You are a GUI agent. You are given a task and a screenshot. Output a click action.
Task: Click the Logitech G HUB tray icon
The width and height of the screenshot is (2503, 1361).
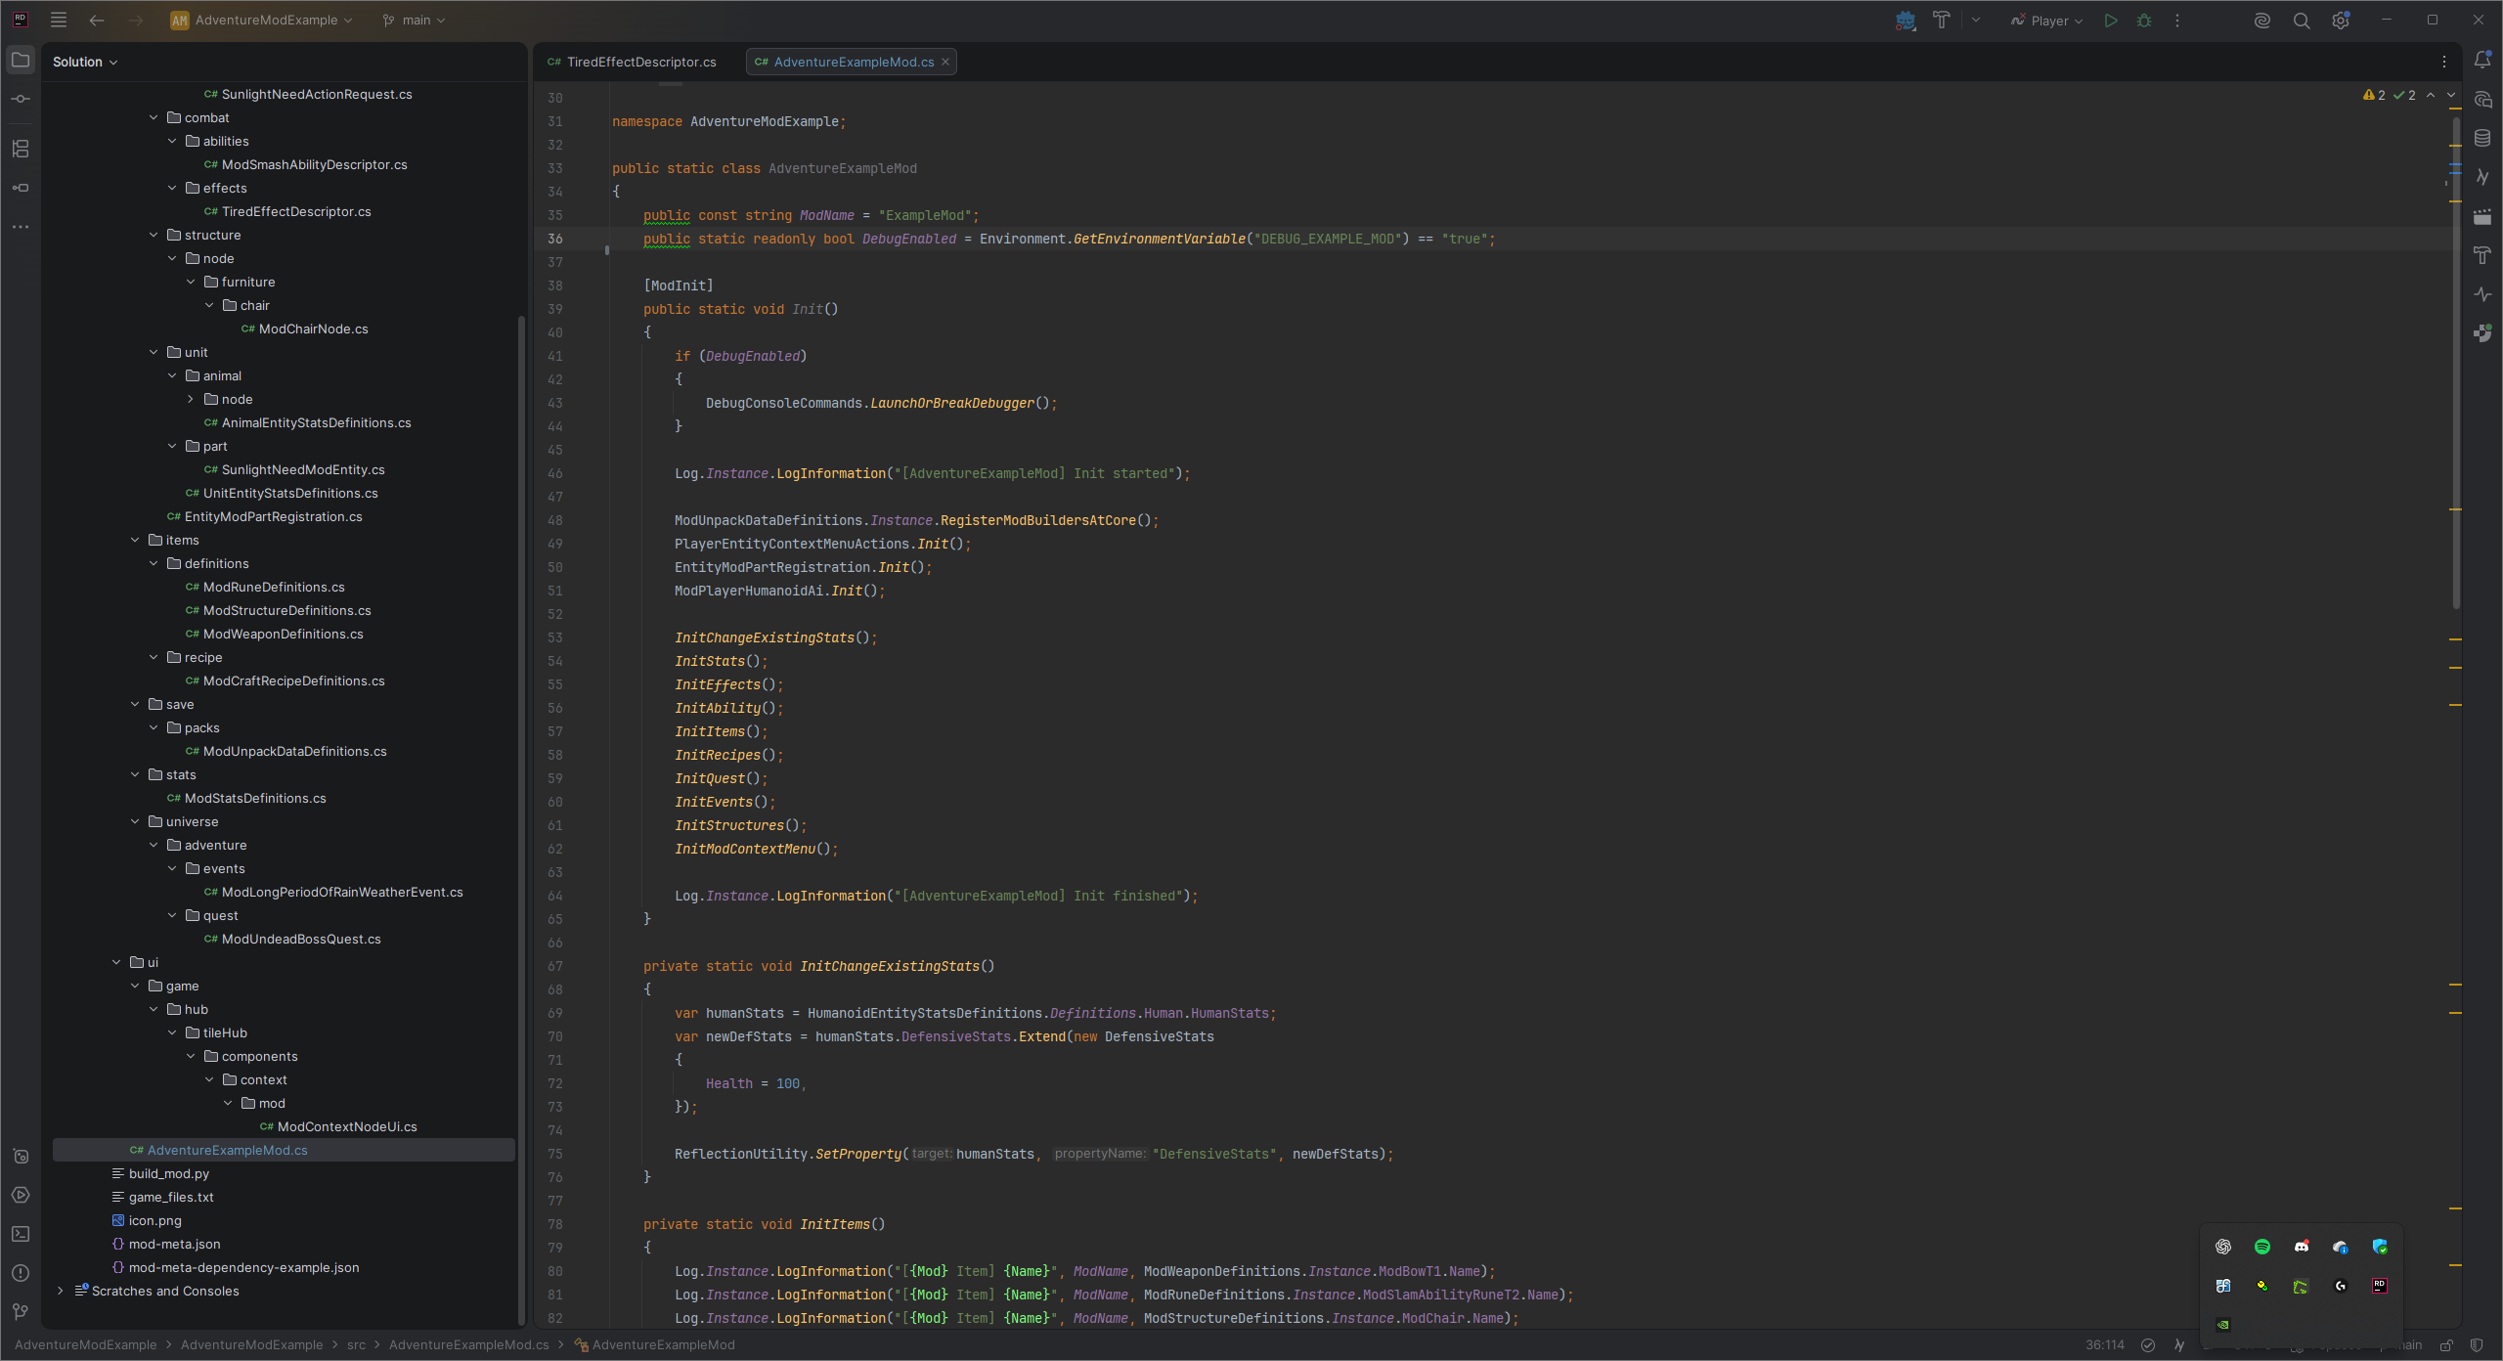pos(2341,1286)
